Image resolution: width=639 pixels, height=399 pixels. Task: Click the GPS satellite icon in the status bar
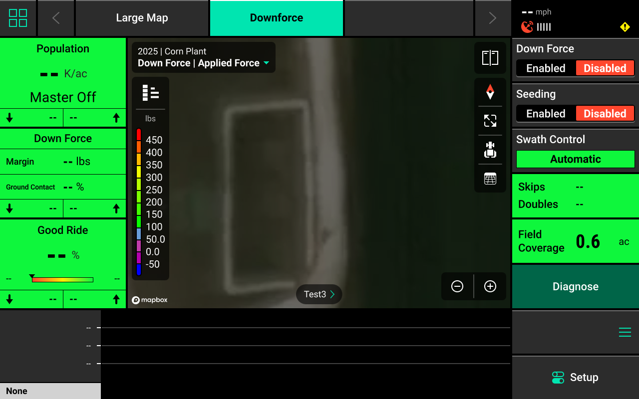(x=526, y=27)
